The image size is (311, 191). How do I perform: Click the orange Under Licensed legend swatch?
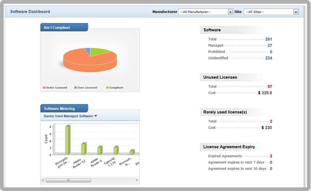point(44,88)
